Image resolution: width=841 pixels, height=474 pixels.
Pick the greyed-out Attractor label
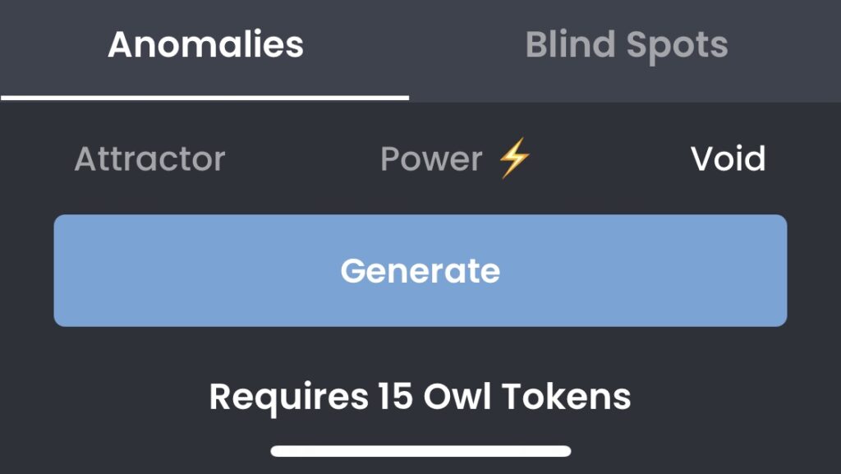tap(149, 159)
